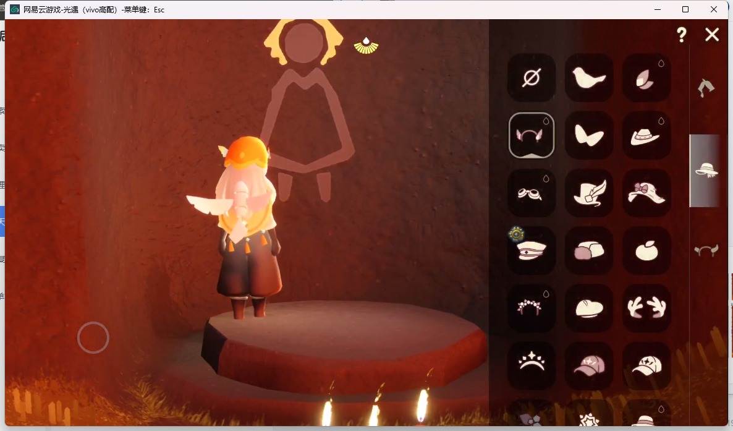Switch to the hairstyle category tab
The image size is (733, 431).
pos(706,88)
